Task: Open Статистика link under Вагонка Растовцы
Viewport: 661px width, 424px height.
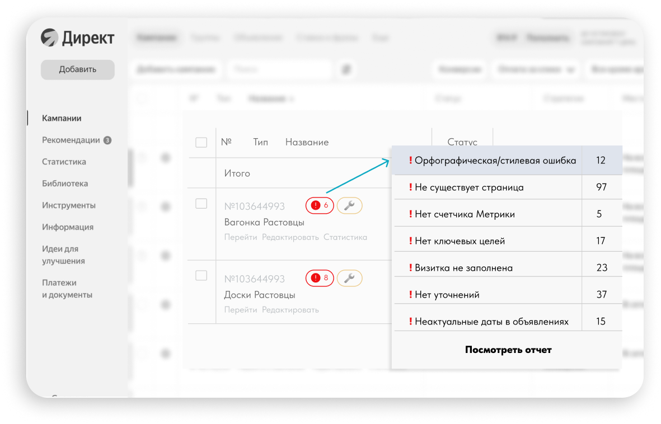Action: coord(345,237)
